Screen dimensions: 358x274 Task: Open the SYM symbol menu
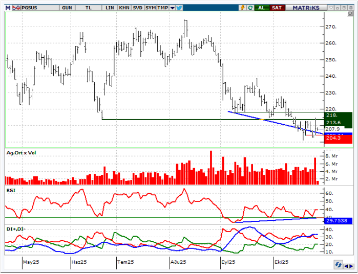[150, 8]
